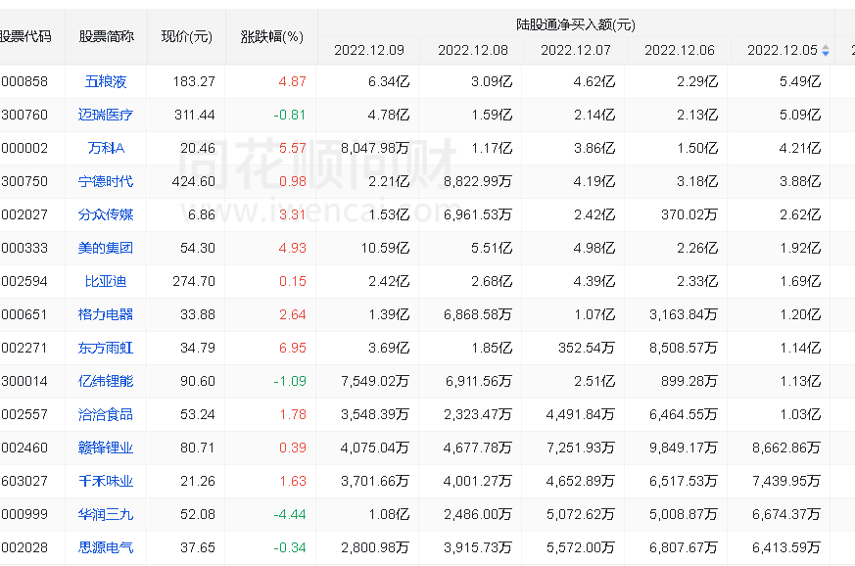Select stock code 000858

pyautogui.click(x=24, y=82)
